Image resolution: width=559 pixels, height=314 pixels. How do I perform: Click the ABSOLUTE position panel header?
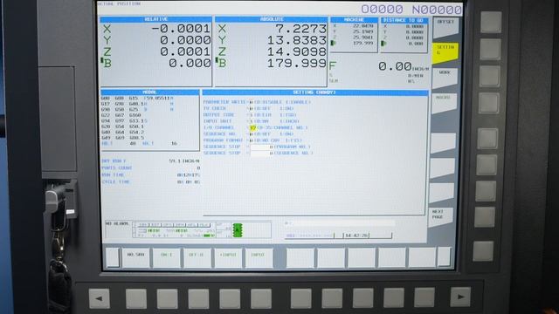point(271,19)
